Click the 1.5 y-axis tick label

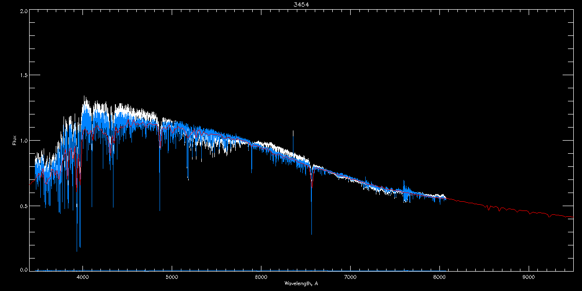coord(23,76)
